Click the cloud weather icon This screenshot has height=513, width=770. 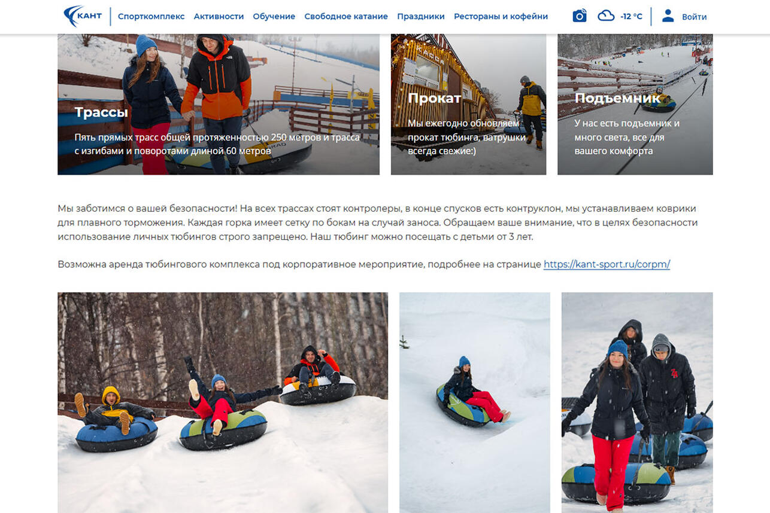[x=606, y=16]
